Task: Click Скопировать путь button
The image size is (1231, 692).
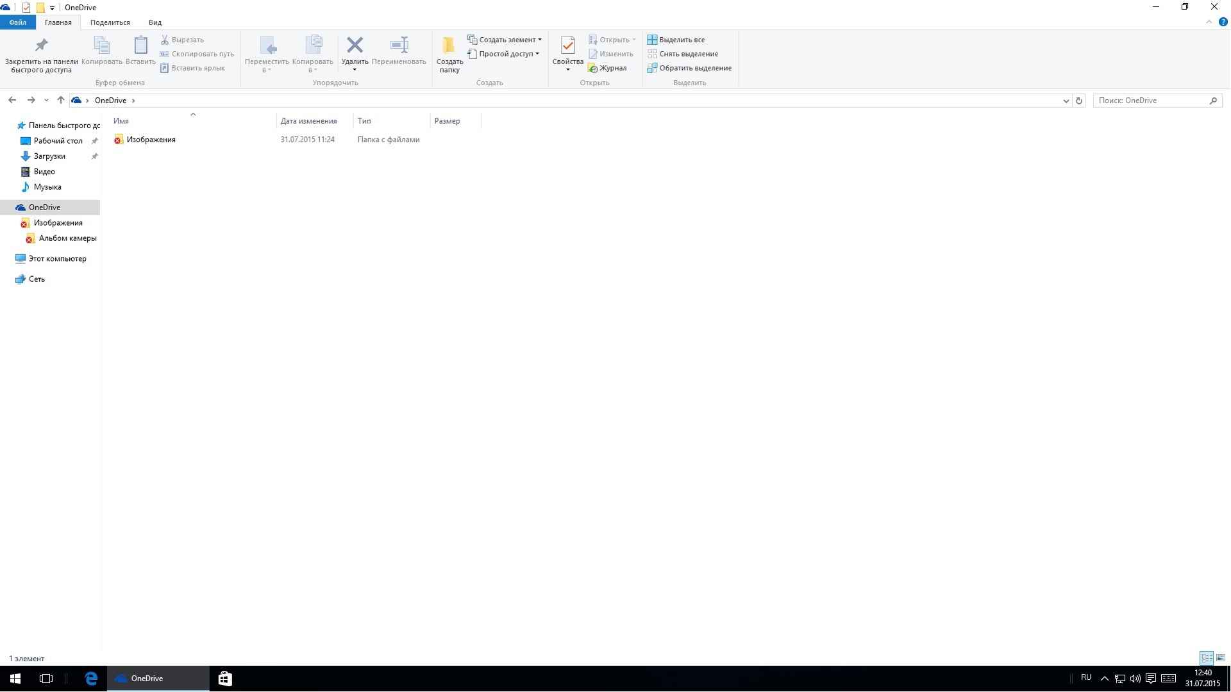Action: tap(197, 54)
